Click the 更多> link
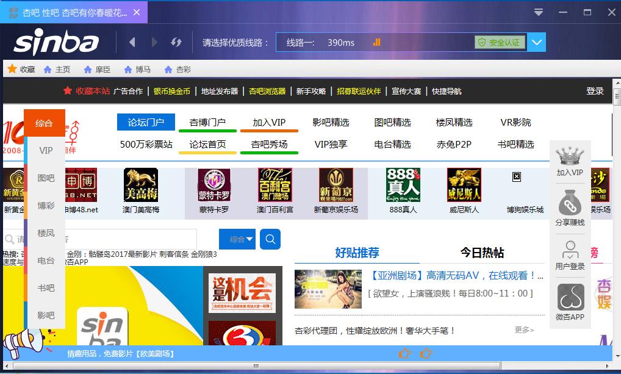 pos(524,329)
